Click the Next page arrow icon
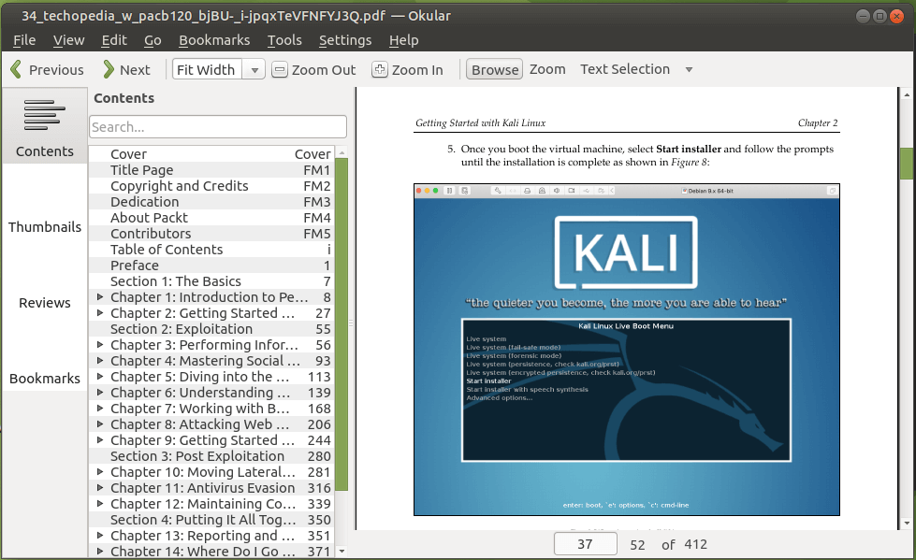This screenshot has width=916, height=560. [109, 69]
